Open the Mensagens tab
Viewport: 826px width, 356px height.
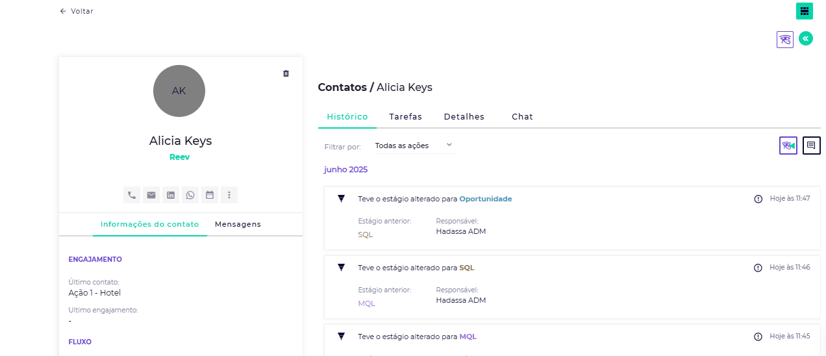[x=238, y=224]
